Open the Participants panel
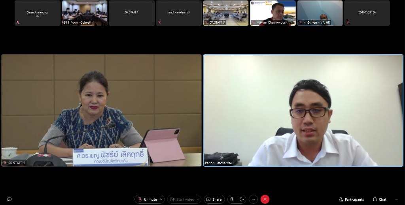The width and height of the screenshot is (405, 205). [x=351, y=199]
